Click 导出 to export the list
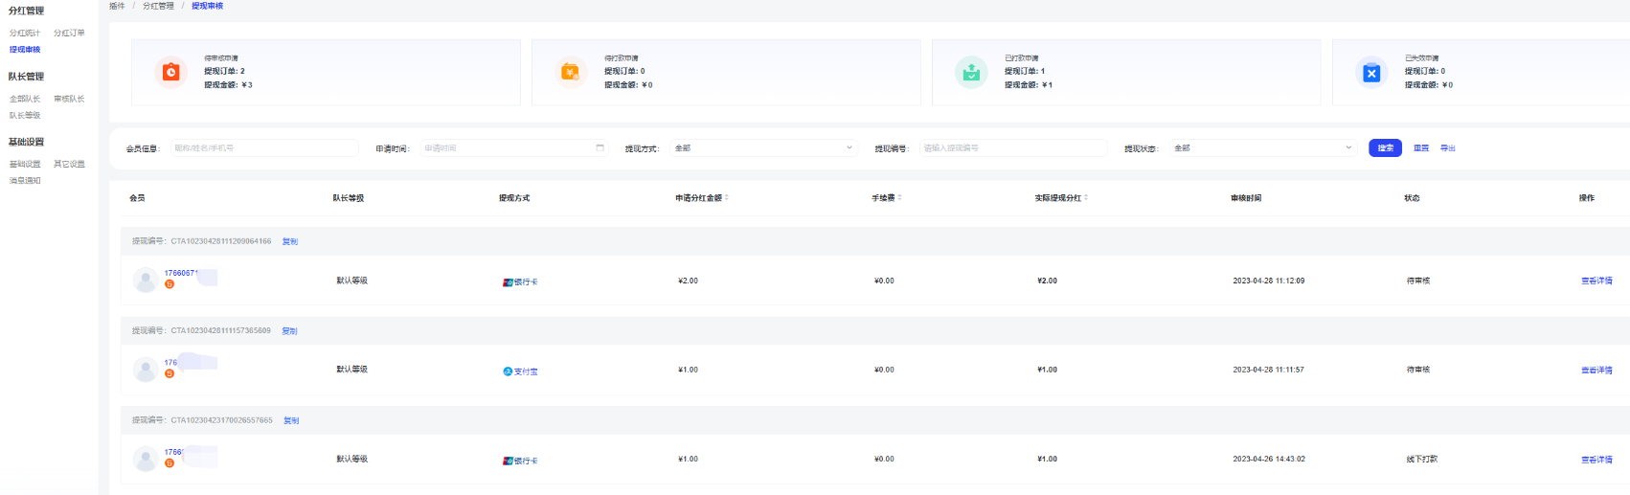The height and width of the screenshot is (495, 1630). point(1448,148)
